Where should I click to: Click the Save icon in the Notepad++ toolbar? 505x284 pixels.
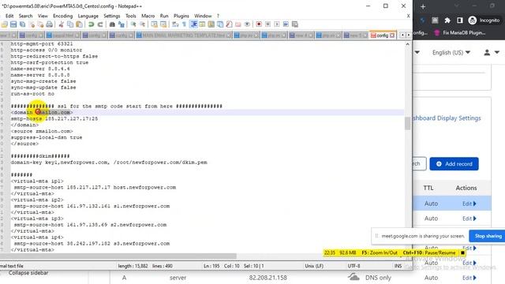click(x=13, y=24)
